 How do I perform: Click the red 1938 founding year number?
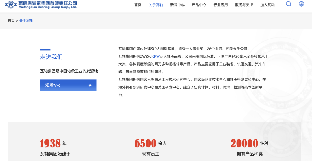[50, 143]
